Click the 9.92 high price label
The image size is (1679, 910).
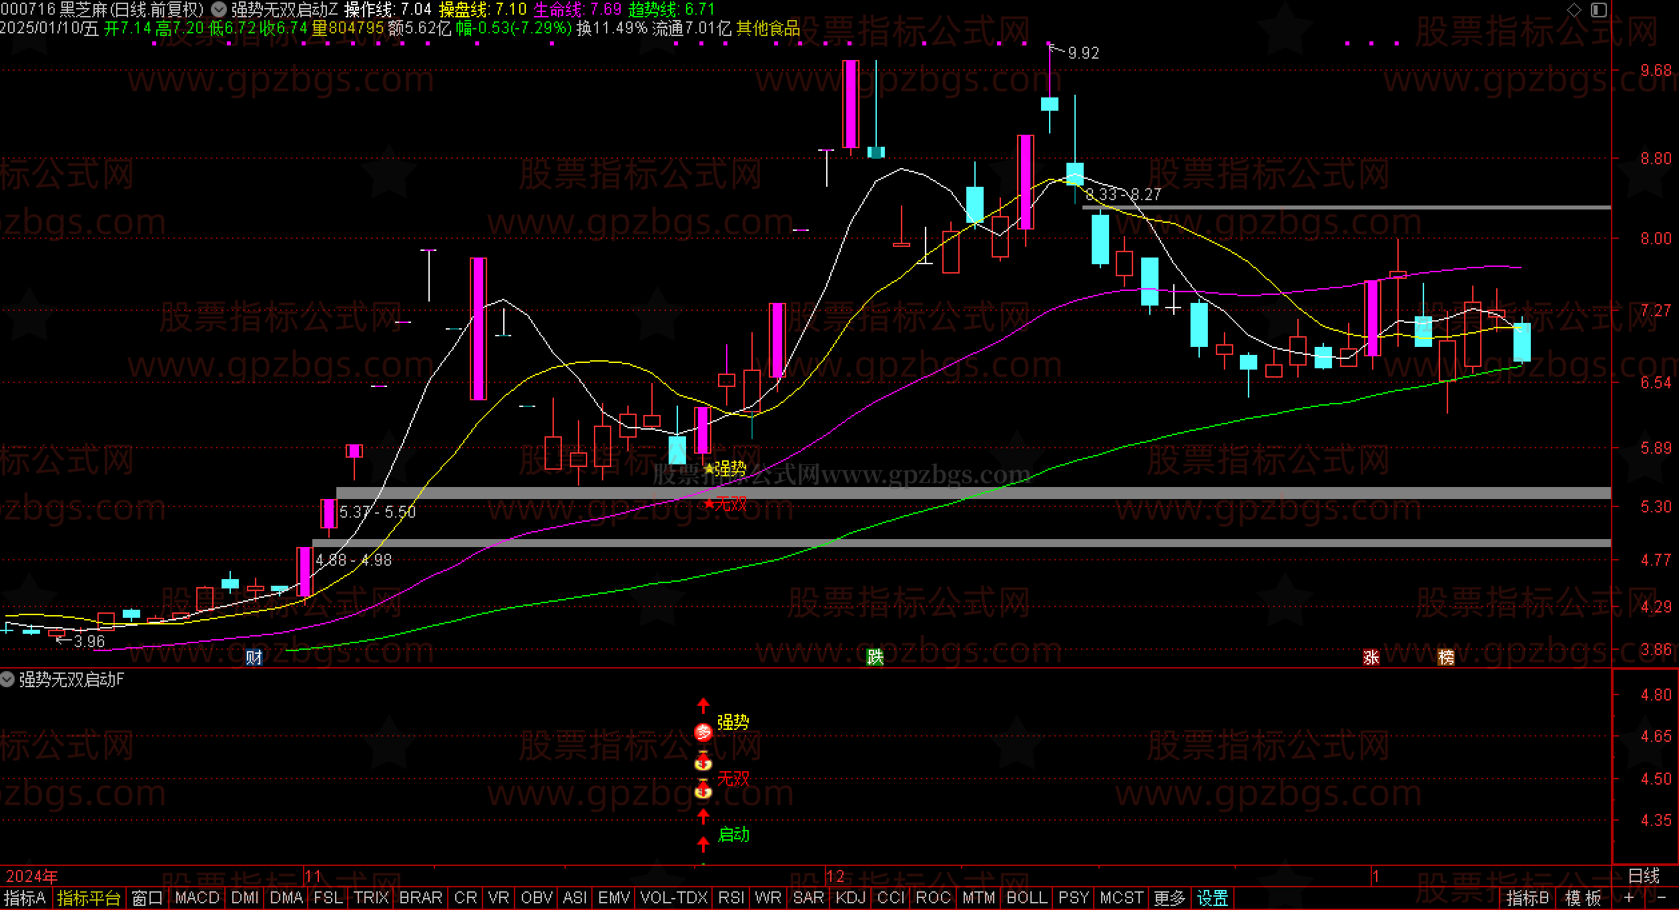(x=1082, y=53)
